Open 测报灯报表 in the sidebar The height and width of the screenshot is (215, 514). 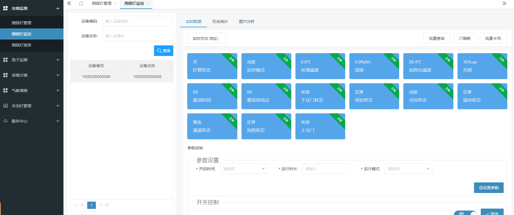click(x=22, y=45)
